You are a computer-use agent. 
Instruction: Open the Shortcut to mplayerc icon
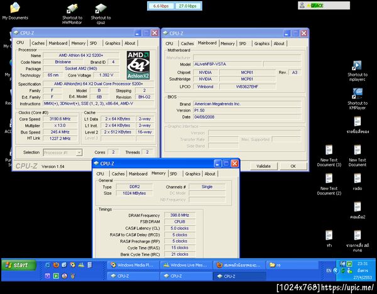tap(358, 71)
